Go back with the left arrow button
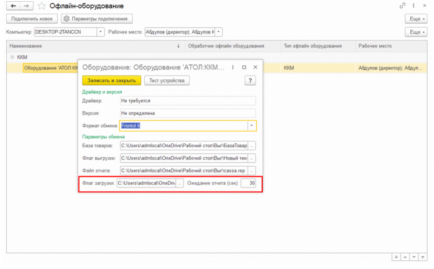 (13, 6)
